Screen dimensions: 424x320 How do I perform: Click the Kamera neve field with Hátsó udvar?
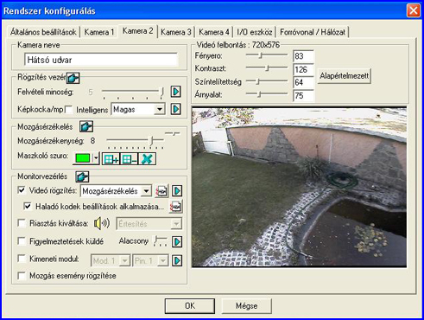coord(101,60)
